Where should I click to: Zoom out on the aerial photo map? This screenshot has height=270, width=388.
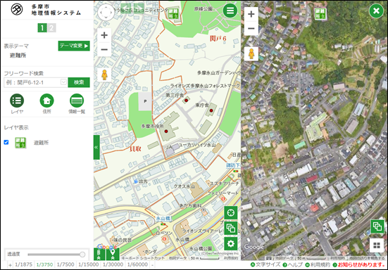point(251,28)
